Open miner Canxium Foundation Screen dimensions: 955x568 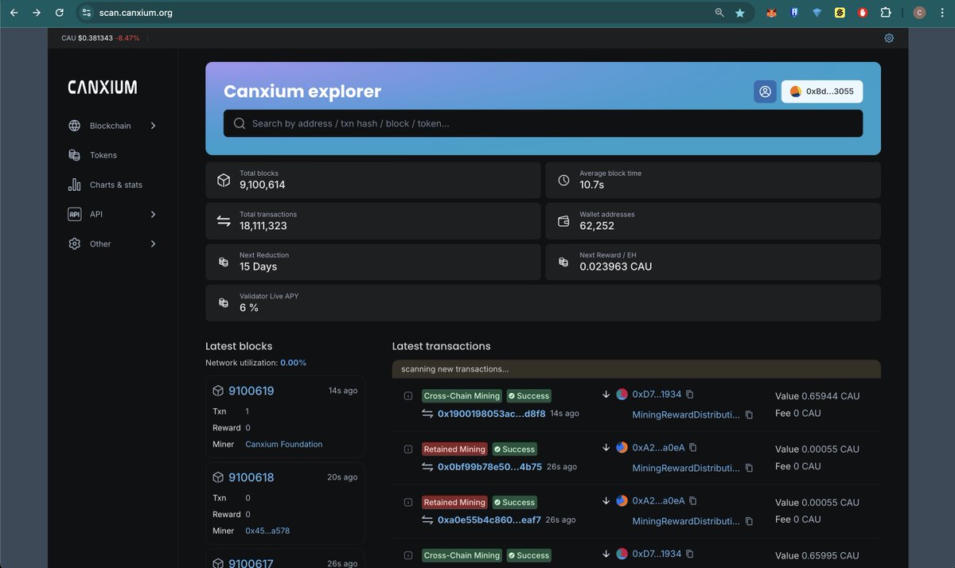[x=284, y=444]
